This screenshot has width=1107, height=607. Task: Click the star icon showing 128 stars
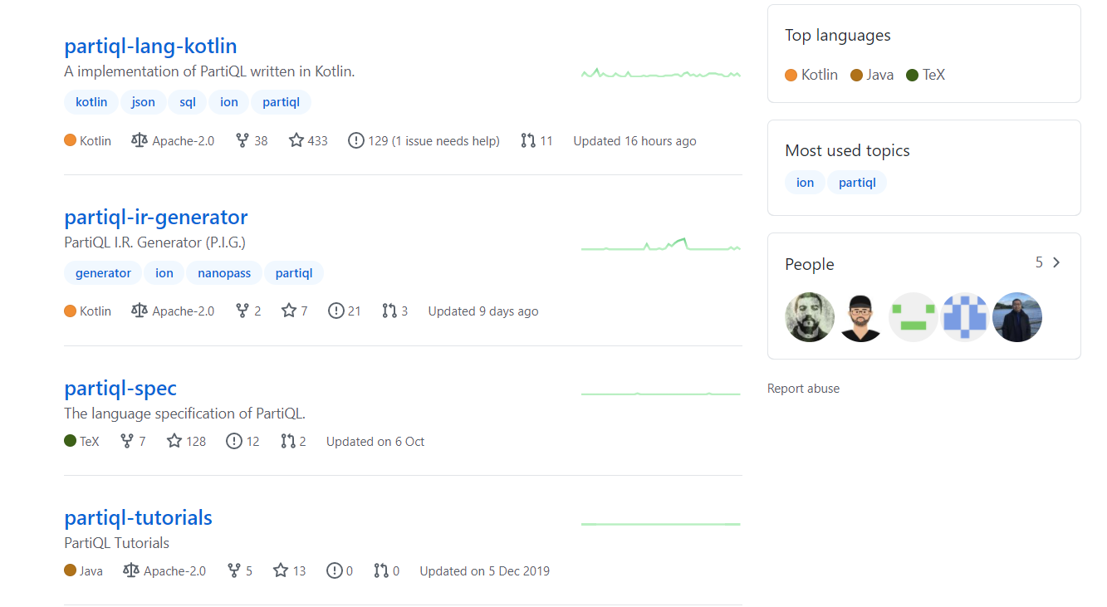174,442
